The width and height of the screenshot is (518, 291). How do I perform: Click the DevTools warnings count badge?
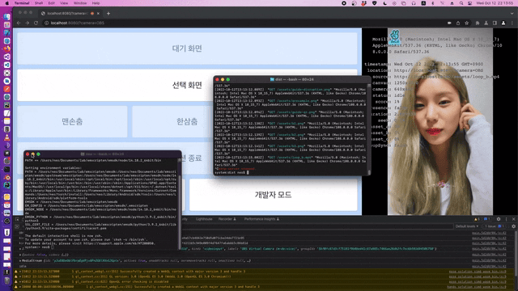pos(477,219)
